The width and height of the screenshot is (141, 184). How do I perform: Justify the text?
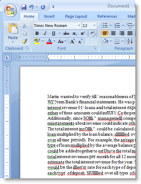130,33
